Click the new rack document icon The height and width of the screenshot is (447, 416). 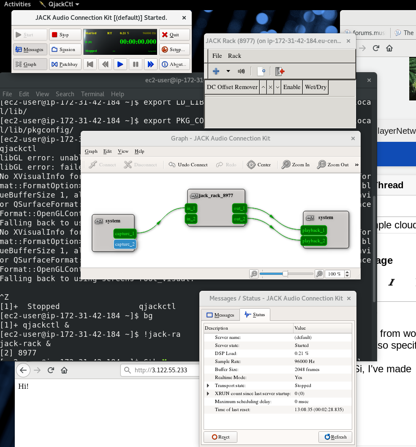coord(261,71)
